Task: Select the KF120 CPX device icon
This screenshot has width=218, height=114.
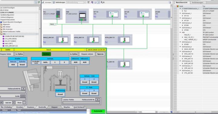Action: point(143,14)
